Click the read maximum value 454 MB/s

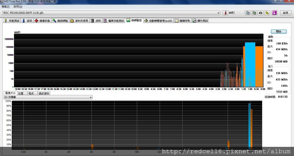click(x=282, y=49)
